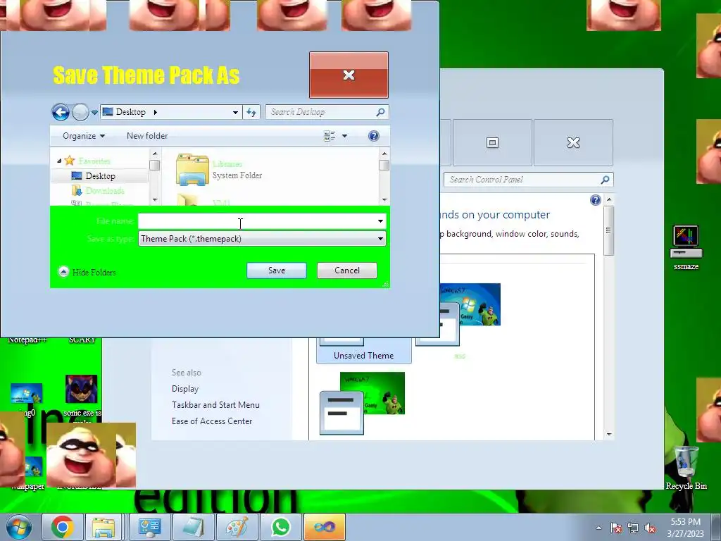Open Control Panel taskbar item
Screen dimensions: 721x541
(x=149, y=527)
